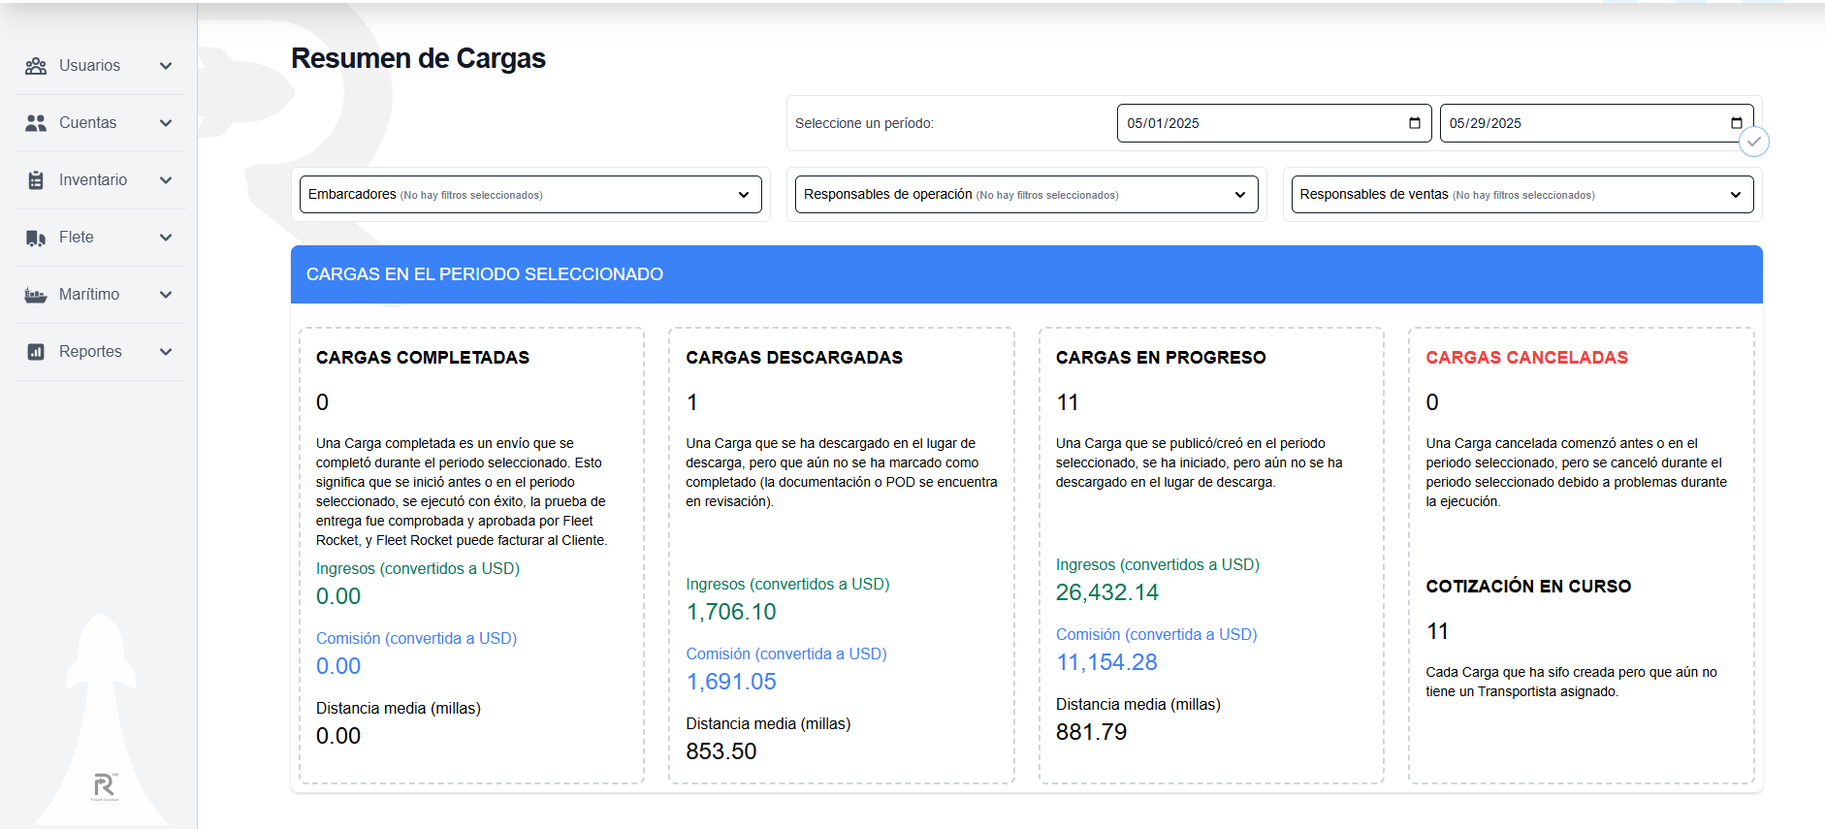
Task: Open calendar picker for end date 05/29/2025
Action: pos(1736,123)
